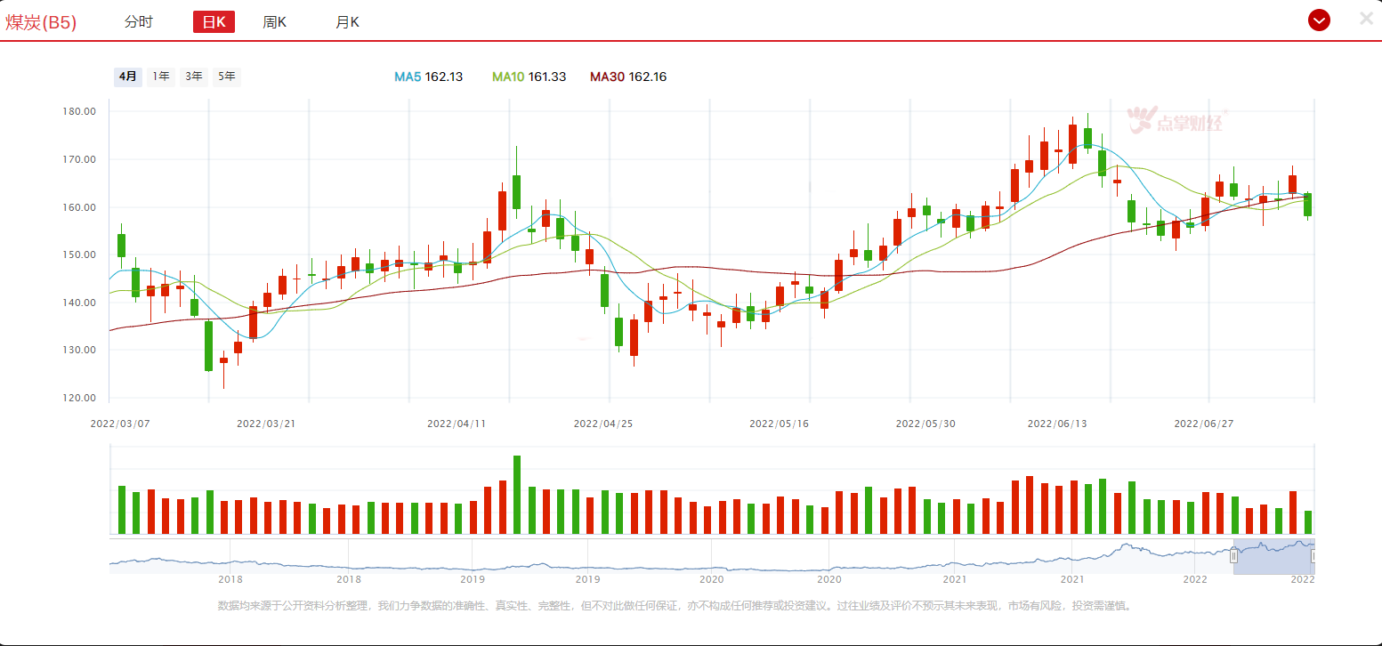Click the 120.00 price axis label

(81, 398)
